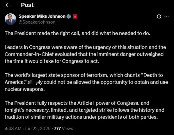Open Speaker Mike Johnson's profile picture

click(10, 19)
